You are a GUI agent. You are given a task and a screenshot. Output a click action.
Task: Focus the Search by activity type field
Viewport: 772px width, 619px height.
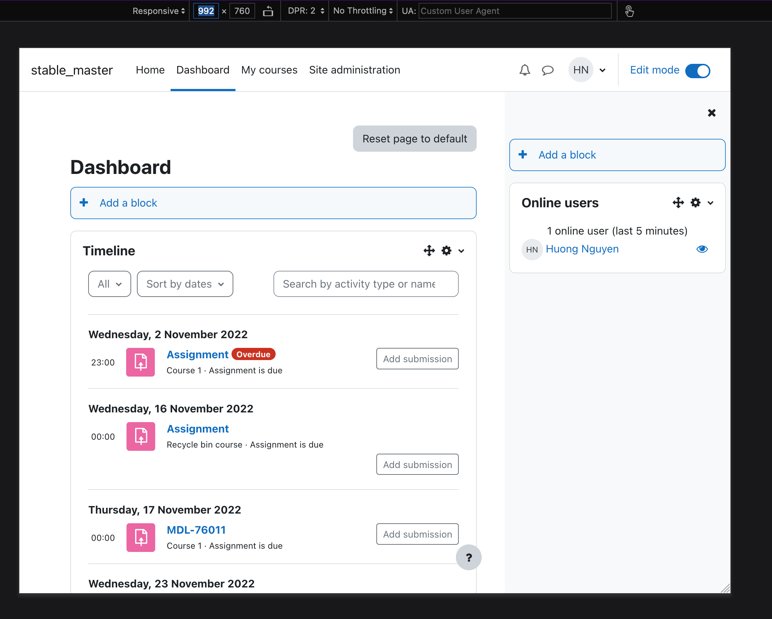[366, 284]
